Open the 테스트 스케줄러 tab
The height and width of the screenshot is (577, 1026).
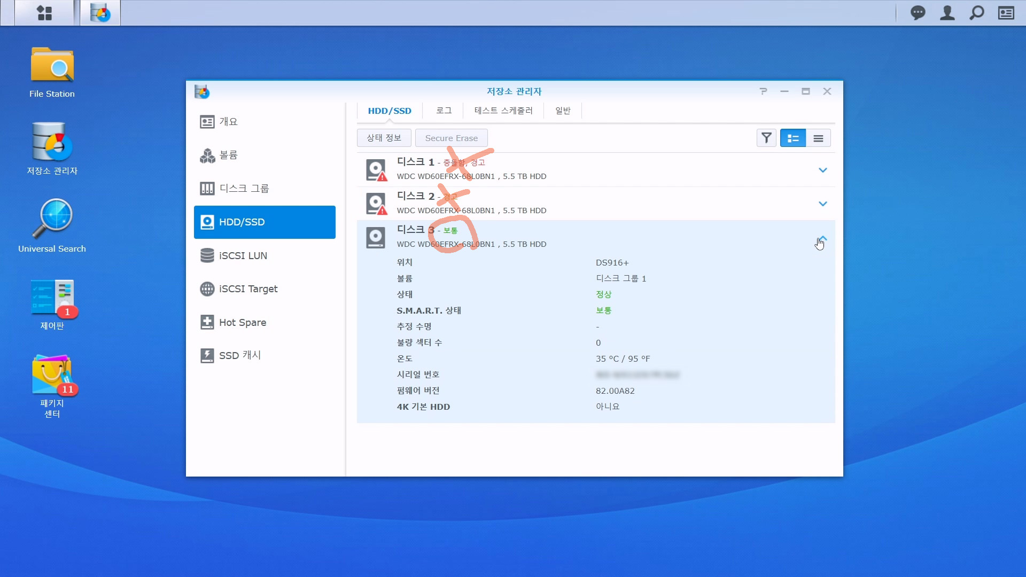(503, 111)
